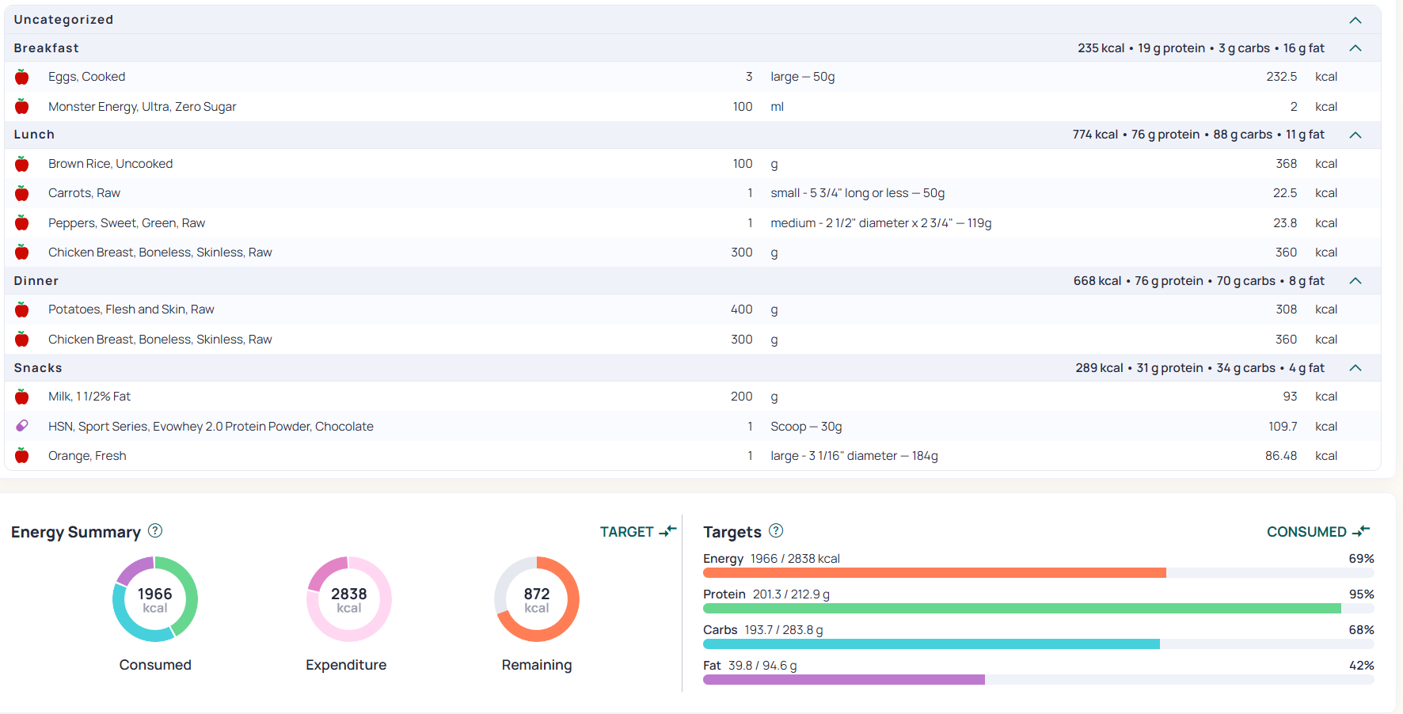Click the Monster Energy amount value 100
Screen dimensions: 1403x714
pos(743,107)
